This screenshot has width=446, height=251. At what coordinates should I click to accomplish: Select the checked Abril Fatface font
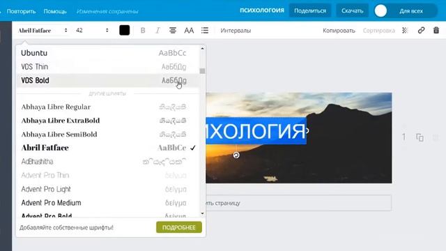[x=107, y=148]
